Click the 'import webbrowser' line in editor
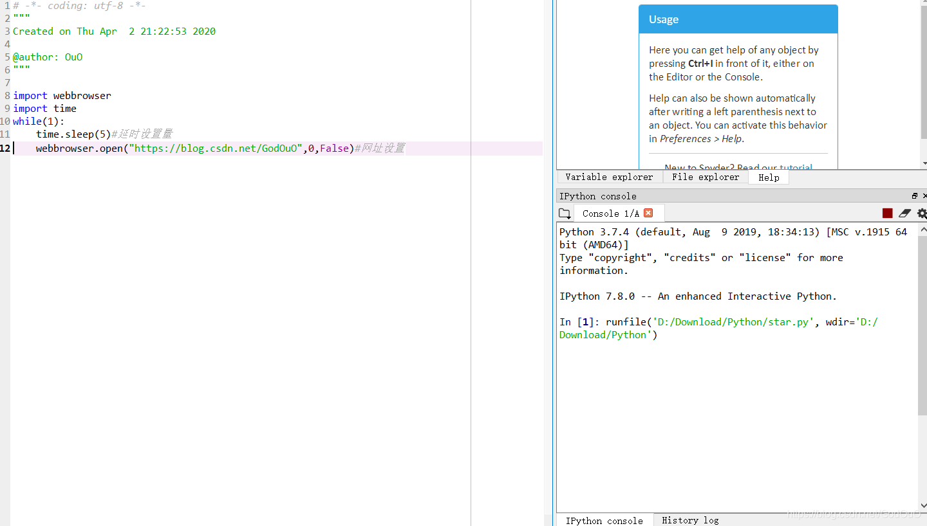The image size is (927, 526). [62, 96]
